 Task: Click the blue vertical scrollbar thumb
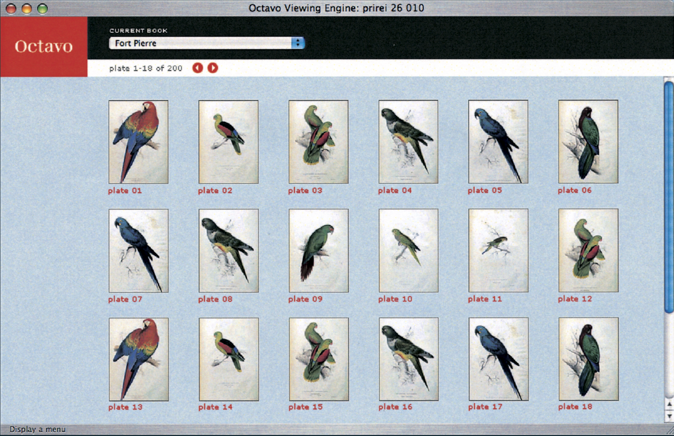(669, 197)
